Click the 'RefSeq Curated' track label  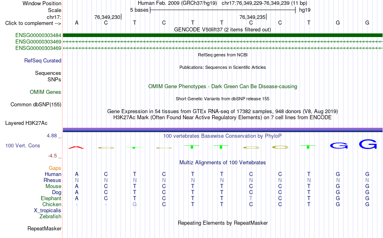pos(42,60)
